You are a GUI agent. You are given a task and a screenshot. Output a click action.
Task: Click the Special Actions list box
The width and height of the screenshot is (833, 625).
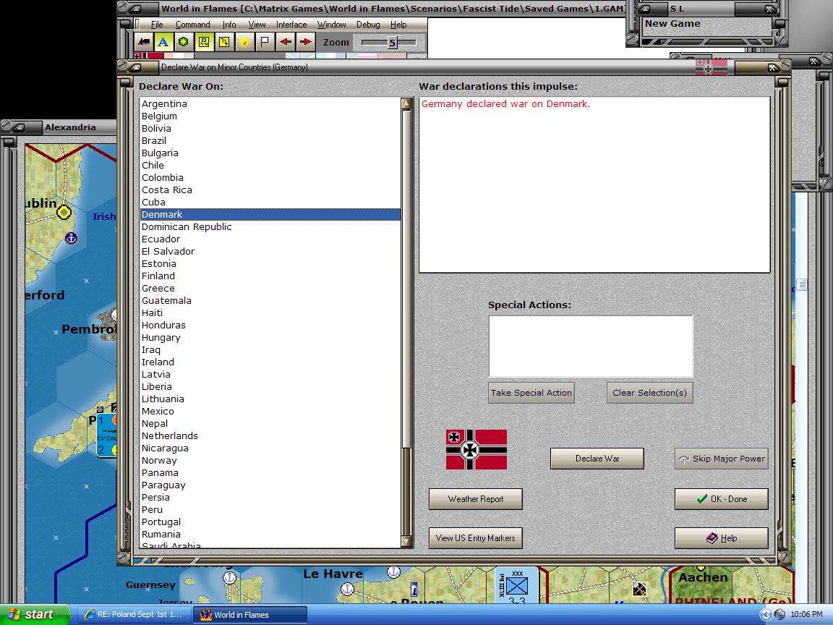(x=591, y=346)
